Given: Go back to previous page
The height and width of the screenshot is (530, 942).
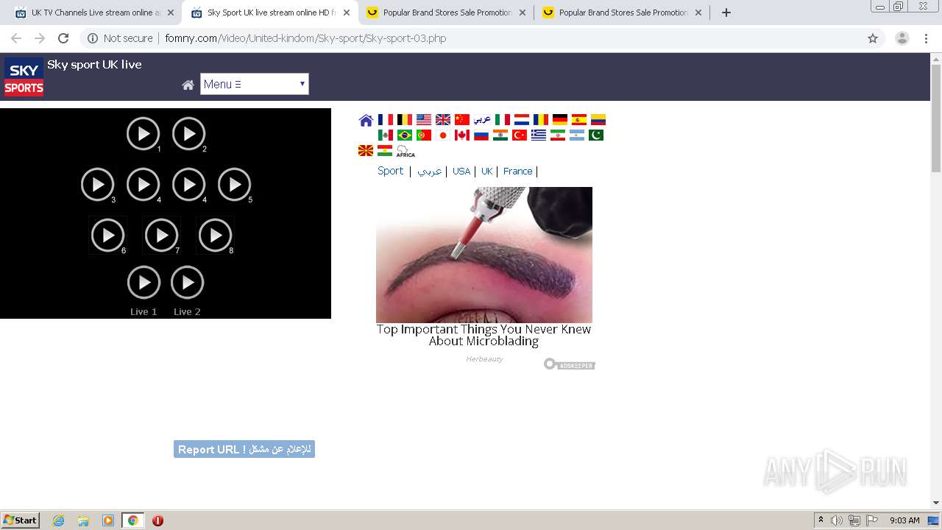Looking at the screenshot, I should tap(16, 38).
